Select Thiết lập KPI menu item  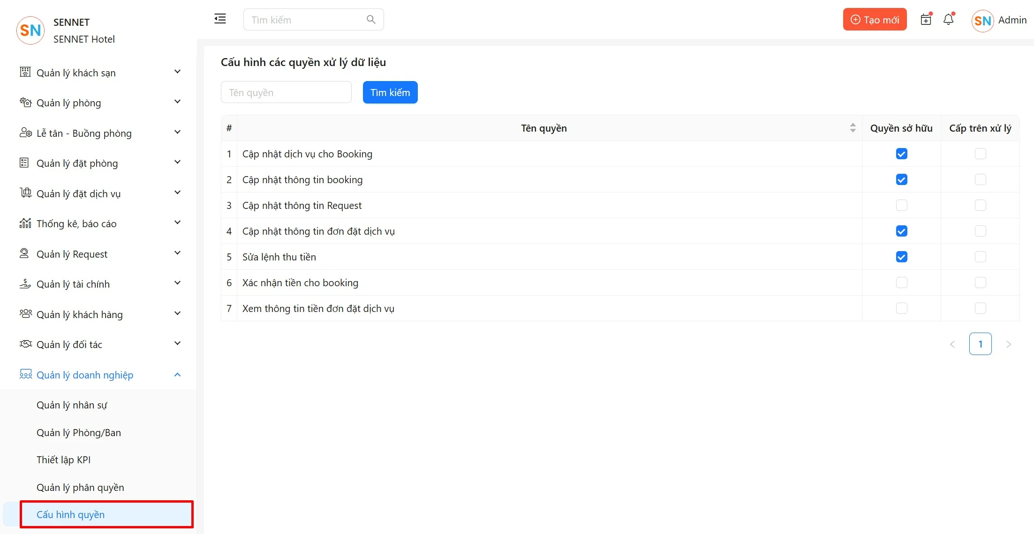click(x=64, y=460)
